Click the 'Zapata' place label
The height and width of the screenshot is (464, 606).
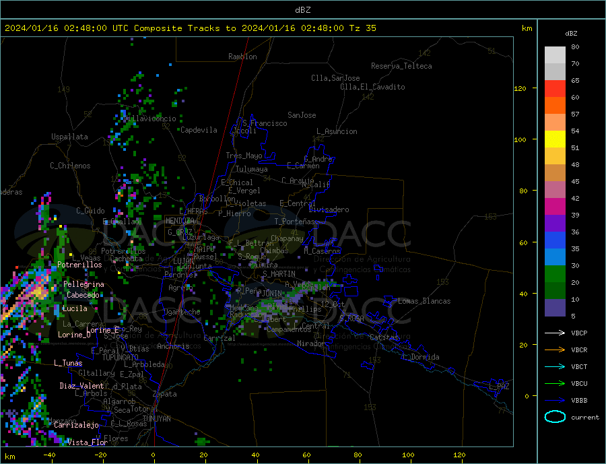[165, 395]
